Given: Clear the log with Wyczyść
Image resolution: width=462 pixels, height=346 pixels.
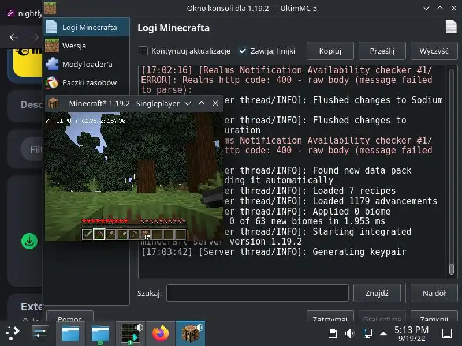Looking at the screenshot, I should pos(434,51).
